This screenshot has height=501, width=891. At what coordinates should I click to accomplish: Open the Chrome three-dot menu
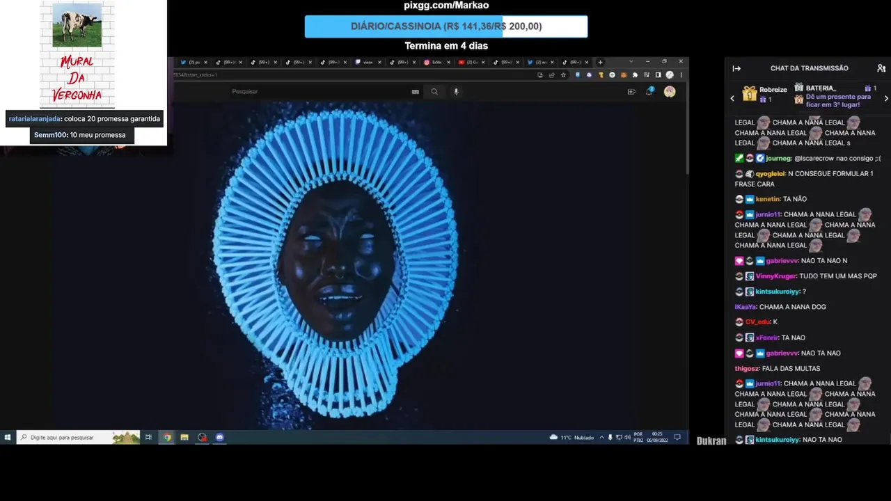[x=681, y=75]
